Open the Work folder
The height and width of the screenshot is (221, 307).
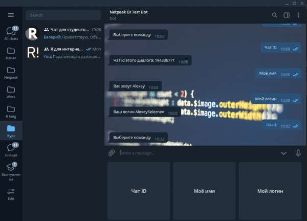pyautogui.click(x=11, y=93)
